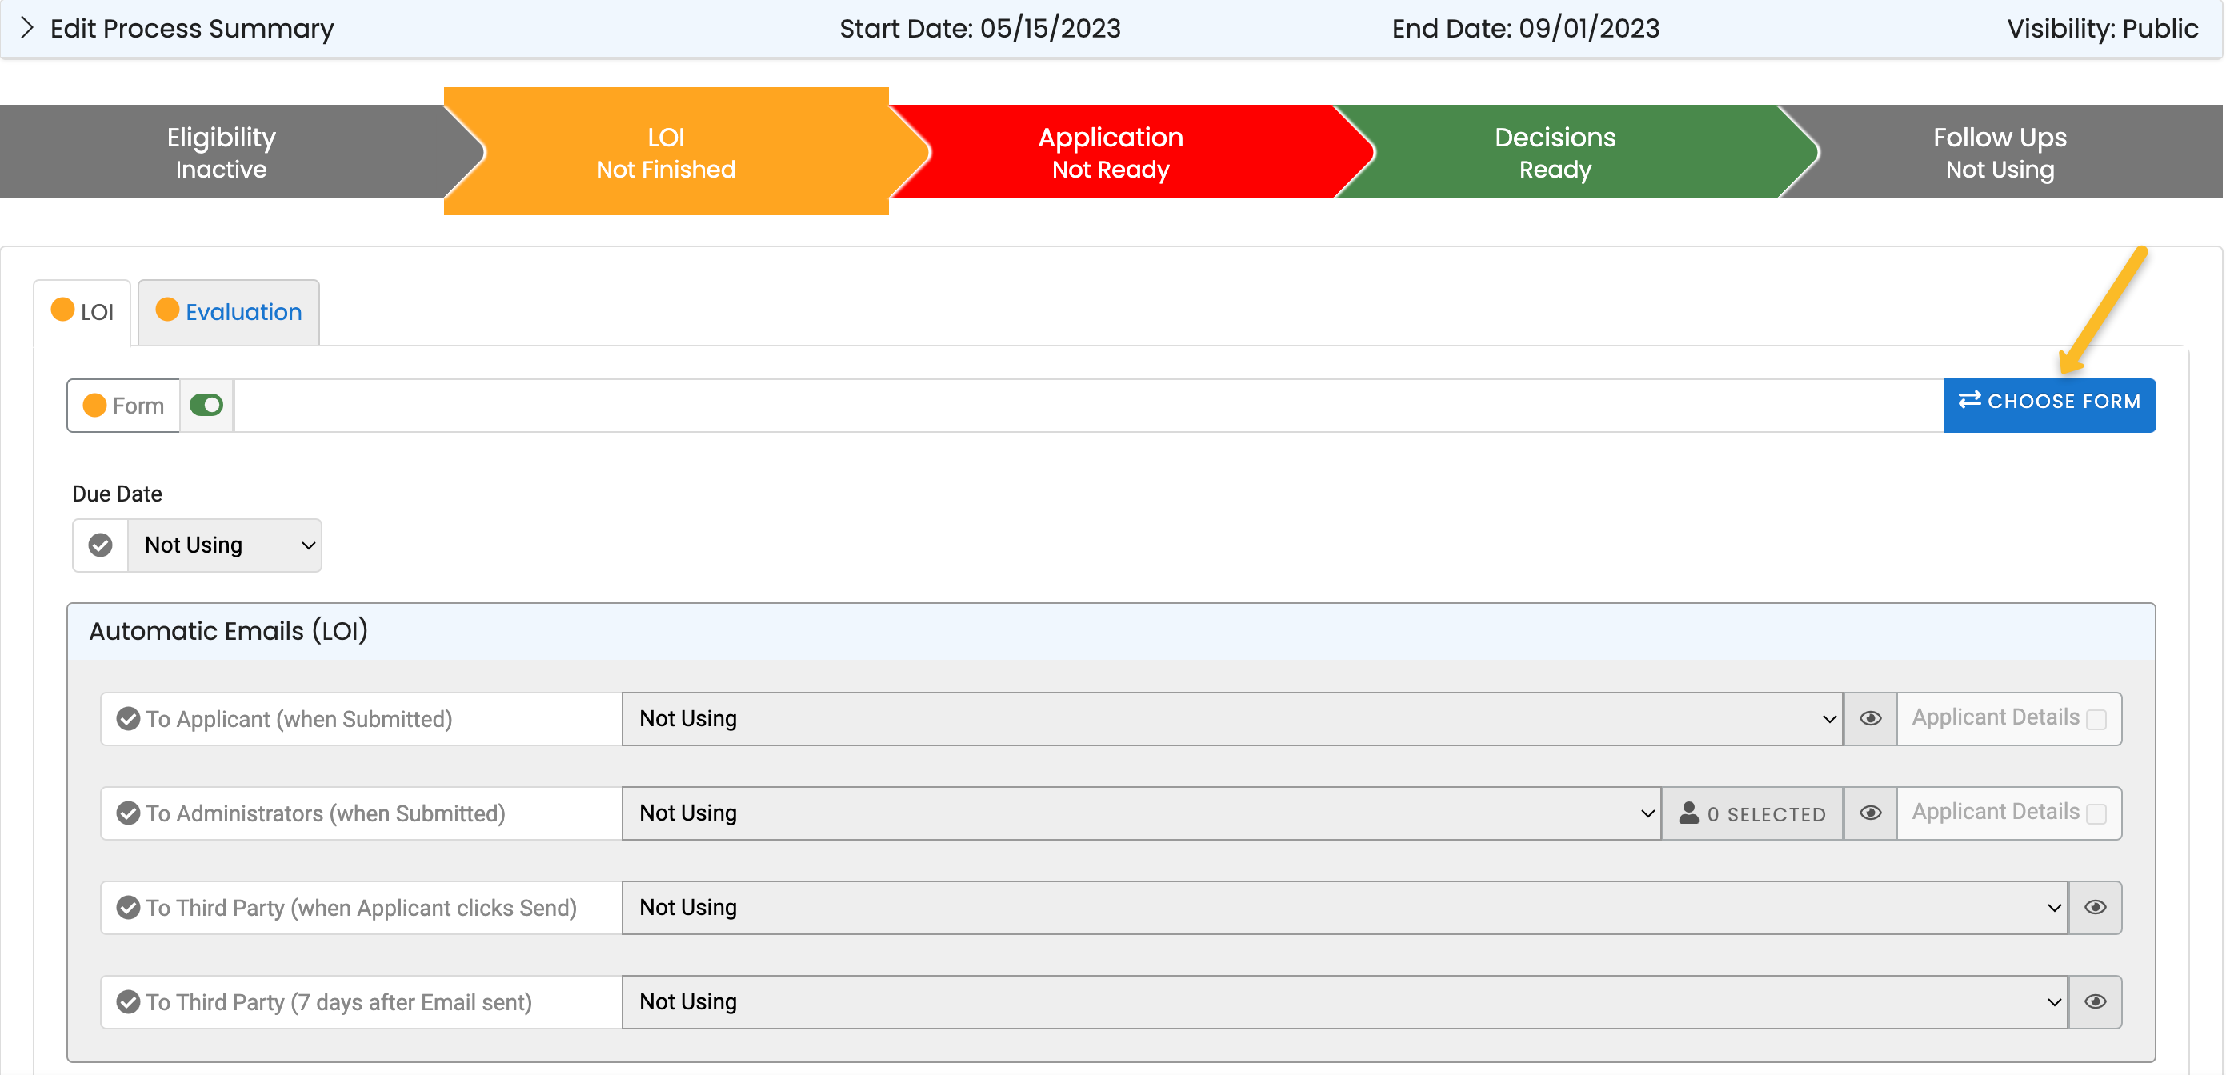Click the checkmark icon beside To Administrators email row

pos(127,813)
